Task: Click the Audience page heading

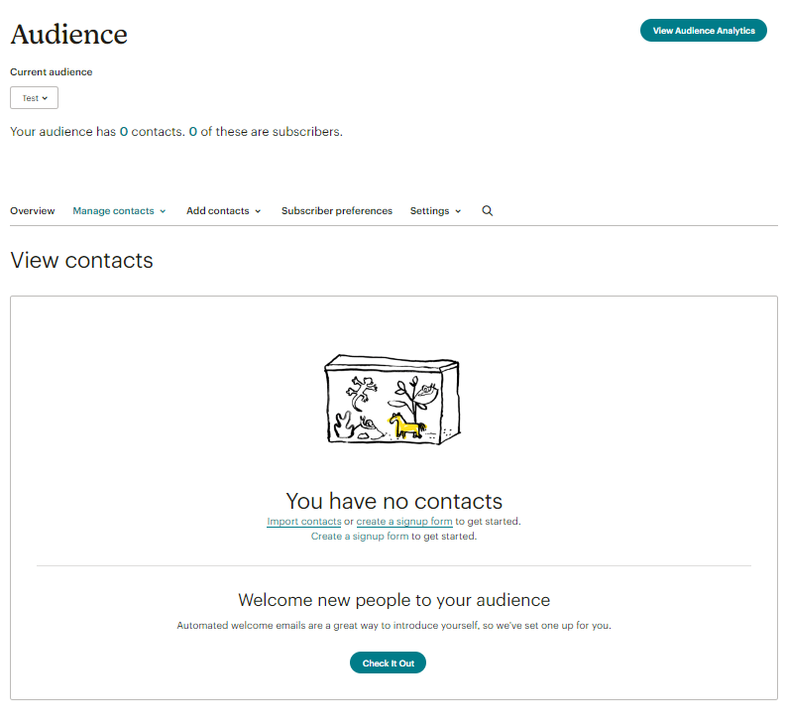Action: [x=68, y=34]
